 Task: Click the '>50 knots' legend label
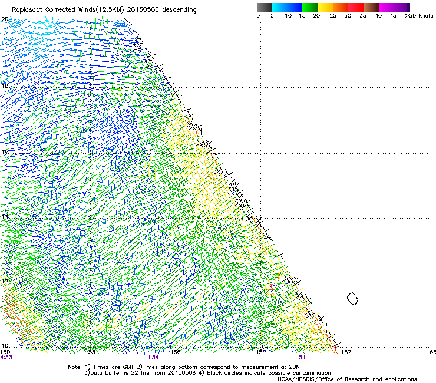pyautogui.click(x=419, y=16)
